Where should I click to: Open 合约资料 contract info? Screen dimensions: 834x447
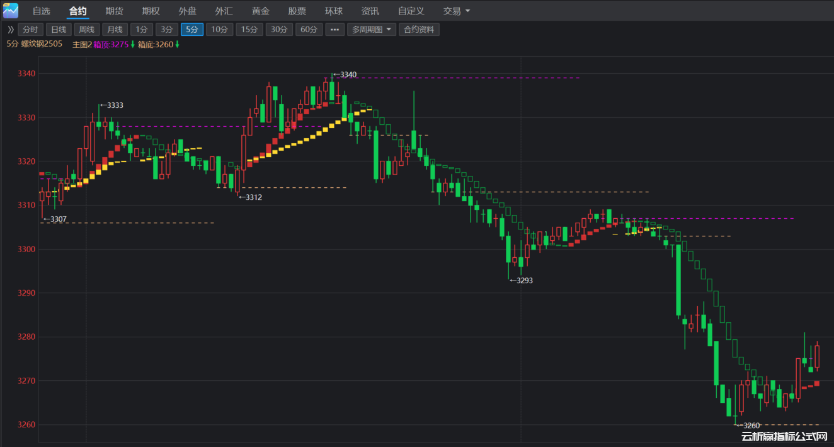click(x=419, y=30)
